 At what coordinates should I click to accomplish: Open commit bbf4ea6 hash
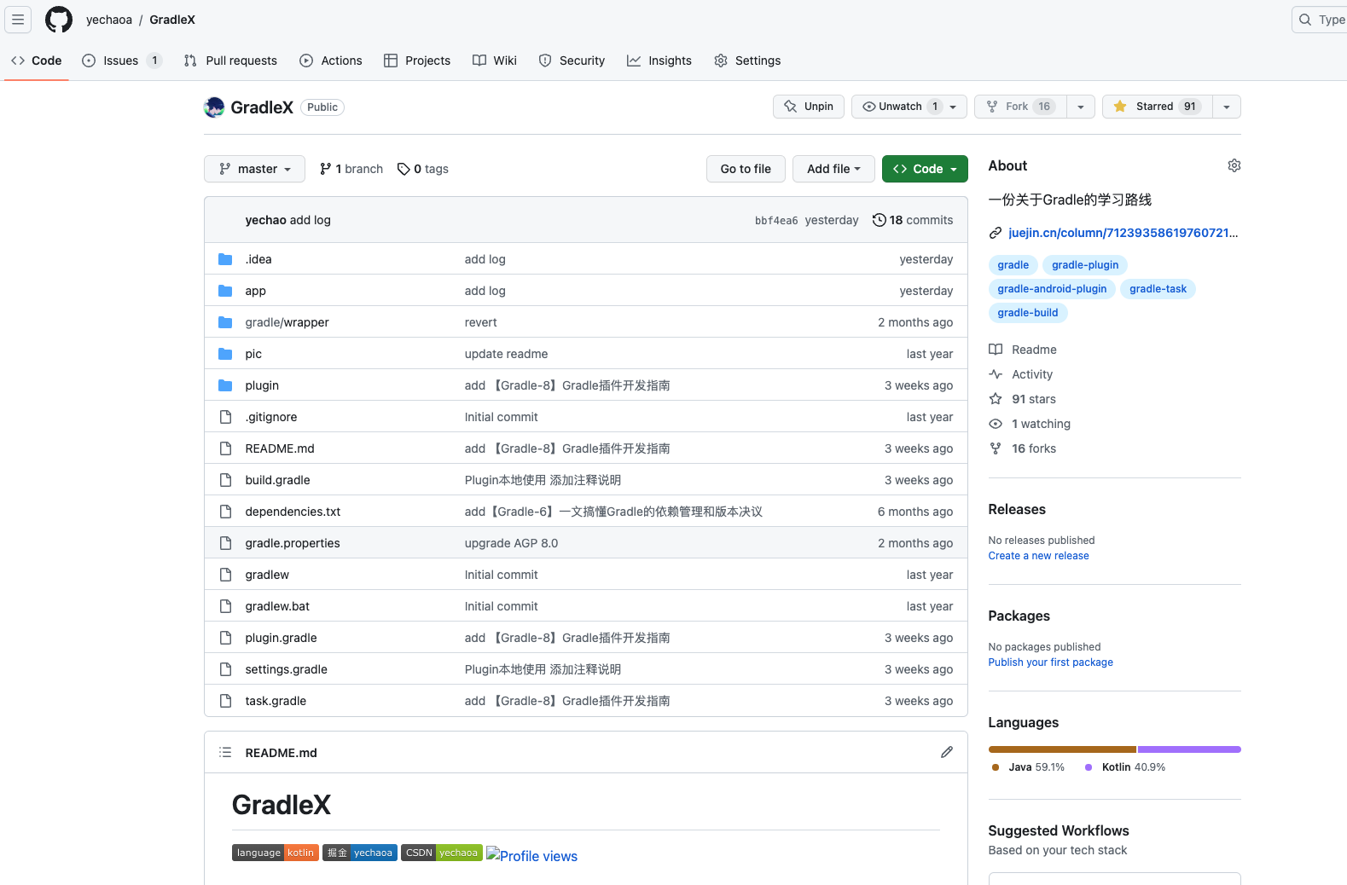[x=776, y=220]
